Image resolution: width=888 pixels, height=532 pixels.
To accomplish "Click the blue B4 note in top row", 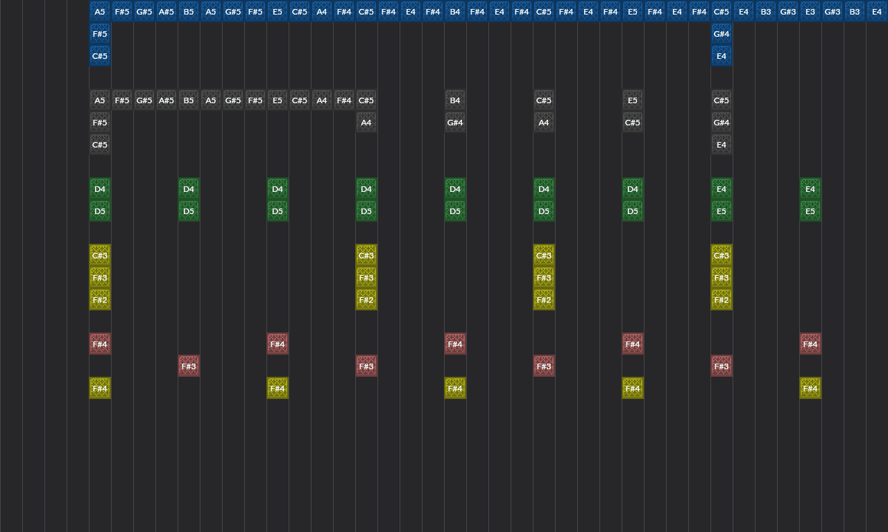I will coord(455,12).
